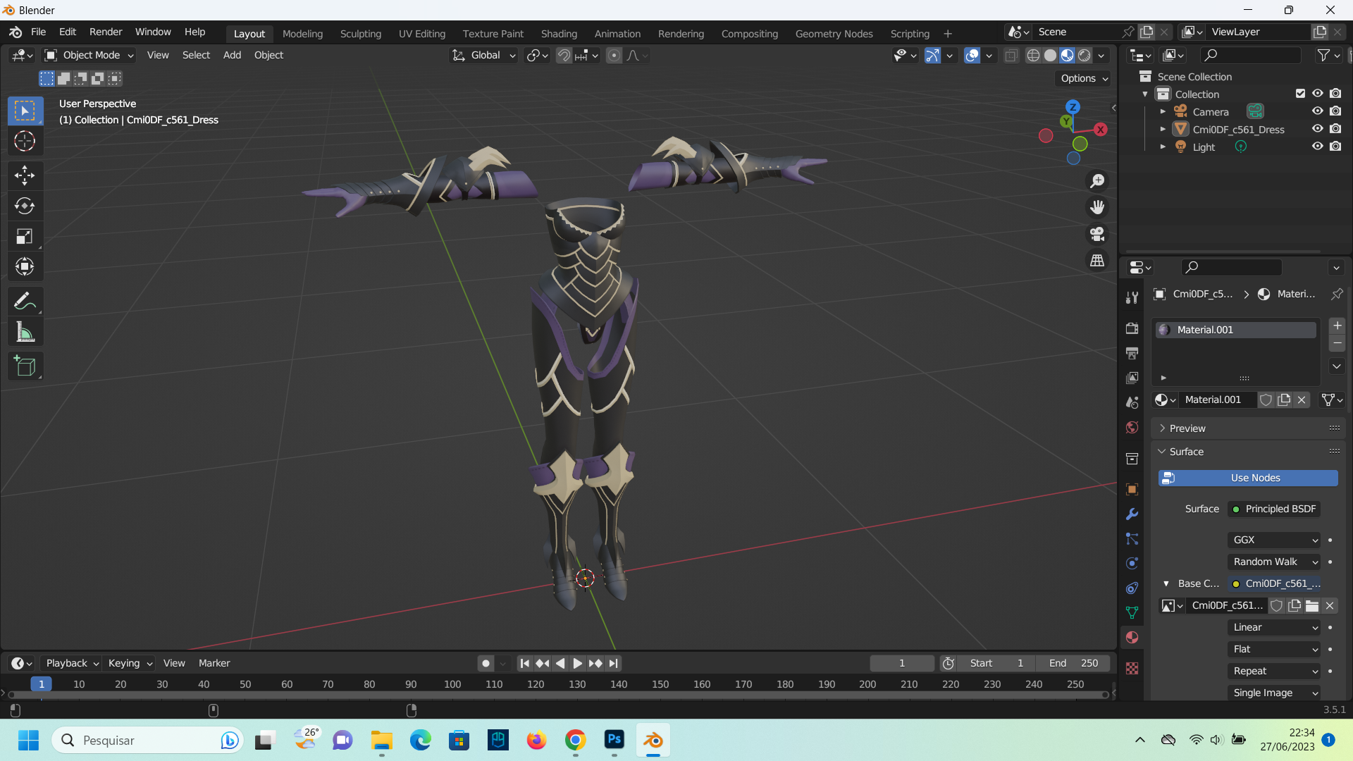Open the Linear interpolation dropdown
1353x761 pixels.
(1274, 627)
